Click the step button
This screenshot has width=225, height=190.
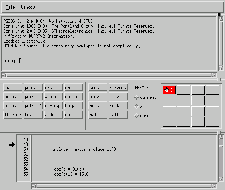pyautogui.click(x=98, y=97)
